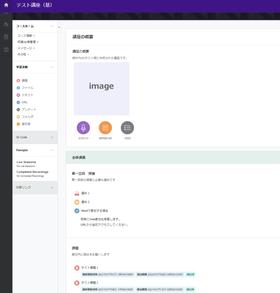
Task: Expand the 外部リンク panel
Action: [x=52, y=187]
